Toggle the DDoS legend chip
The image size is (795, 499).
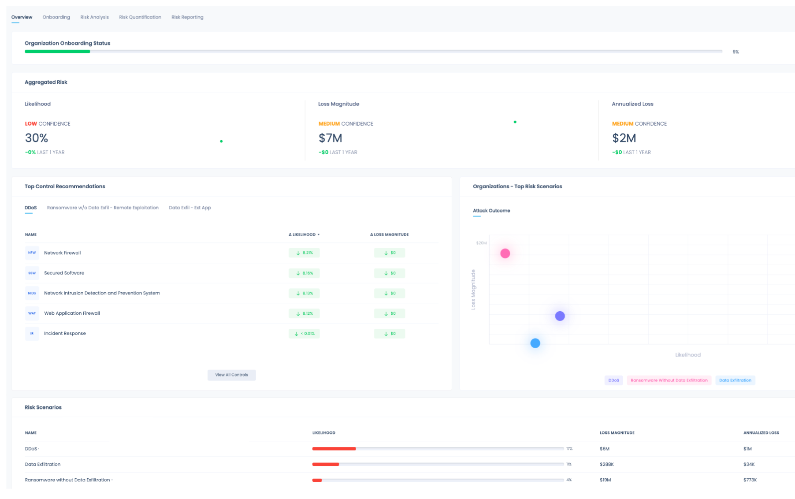click(x=613, y=380)
